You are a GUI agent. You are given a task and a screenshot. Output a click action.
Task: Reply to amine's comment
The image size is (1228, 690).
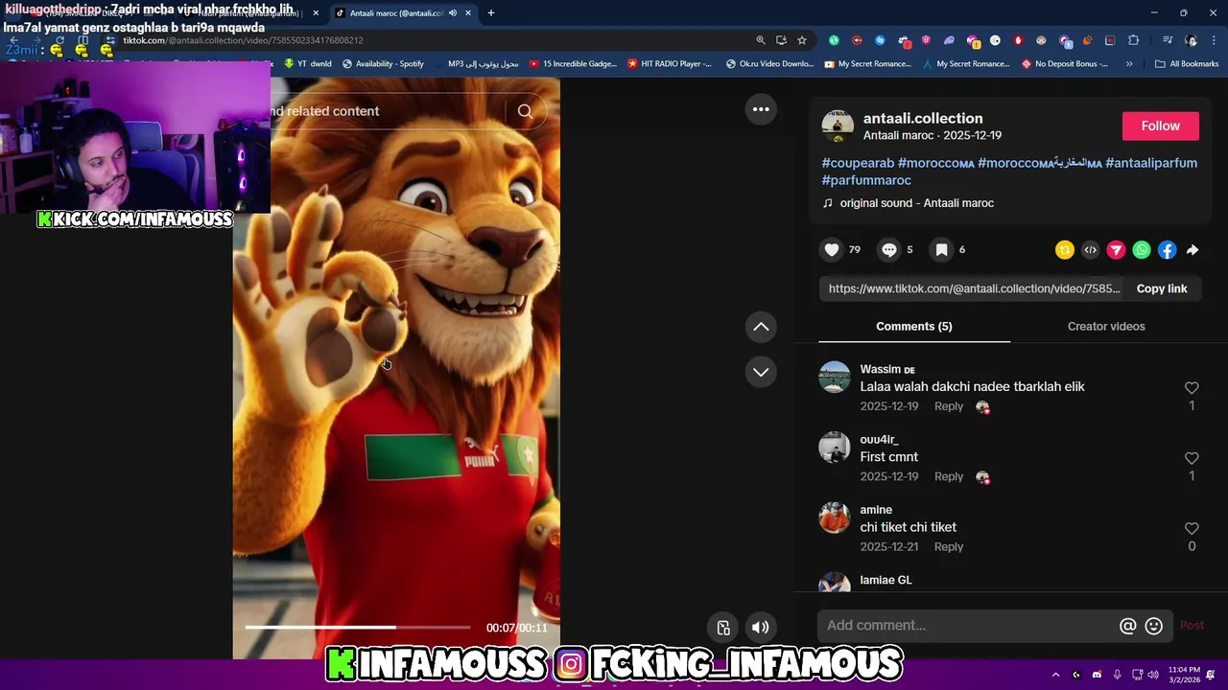tap(949, 546)
